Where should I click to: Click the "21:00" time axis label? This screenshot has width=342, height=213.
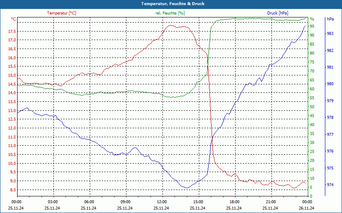[271, 202]
